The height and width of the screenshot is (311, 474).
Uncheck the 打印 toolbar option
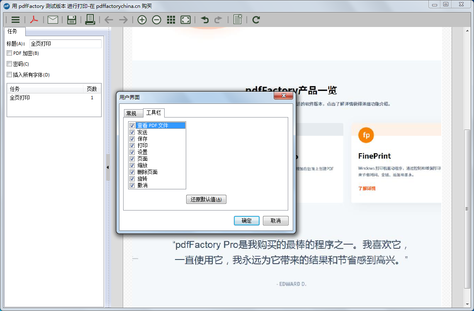pos(132,145)
